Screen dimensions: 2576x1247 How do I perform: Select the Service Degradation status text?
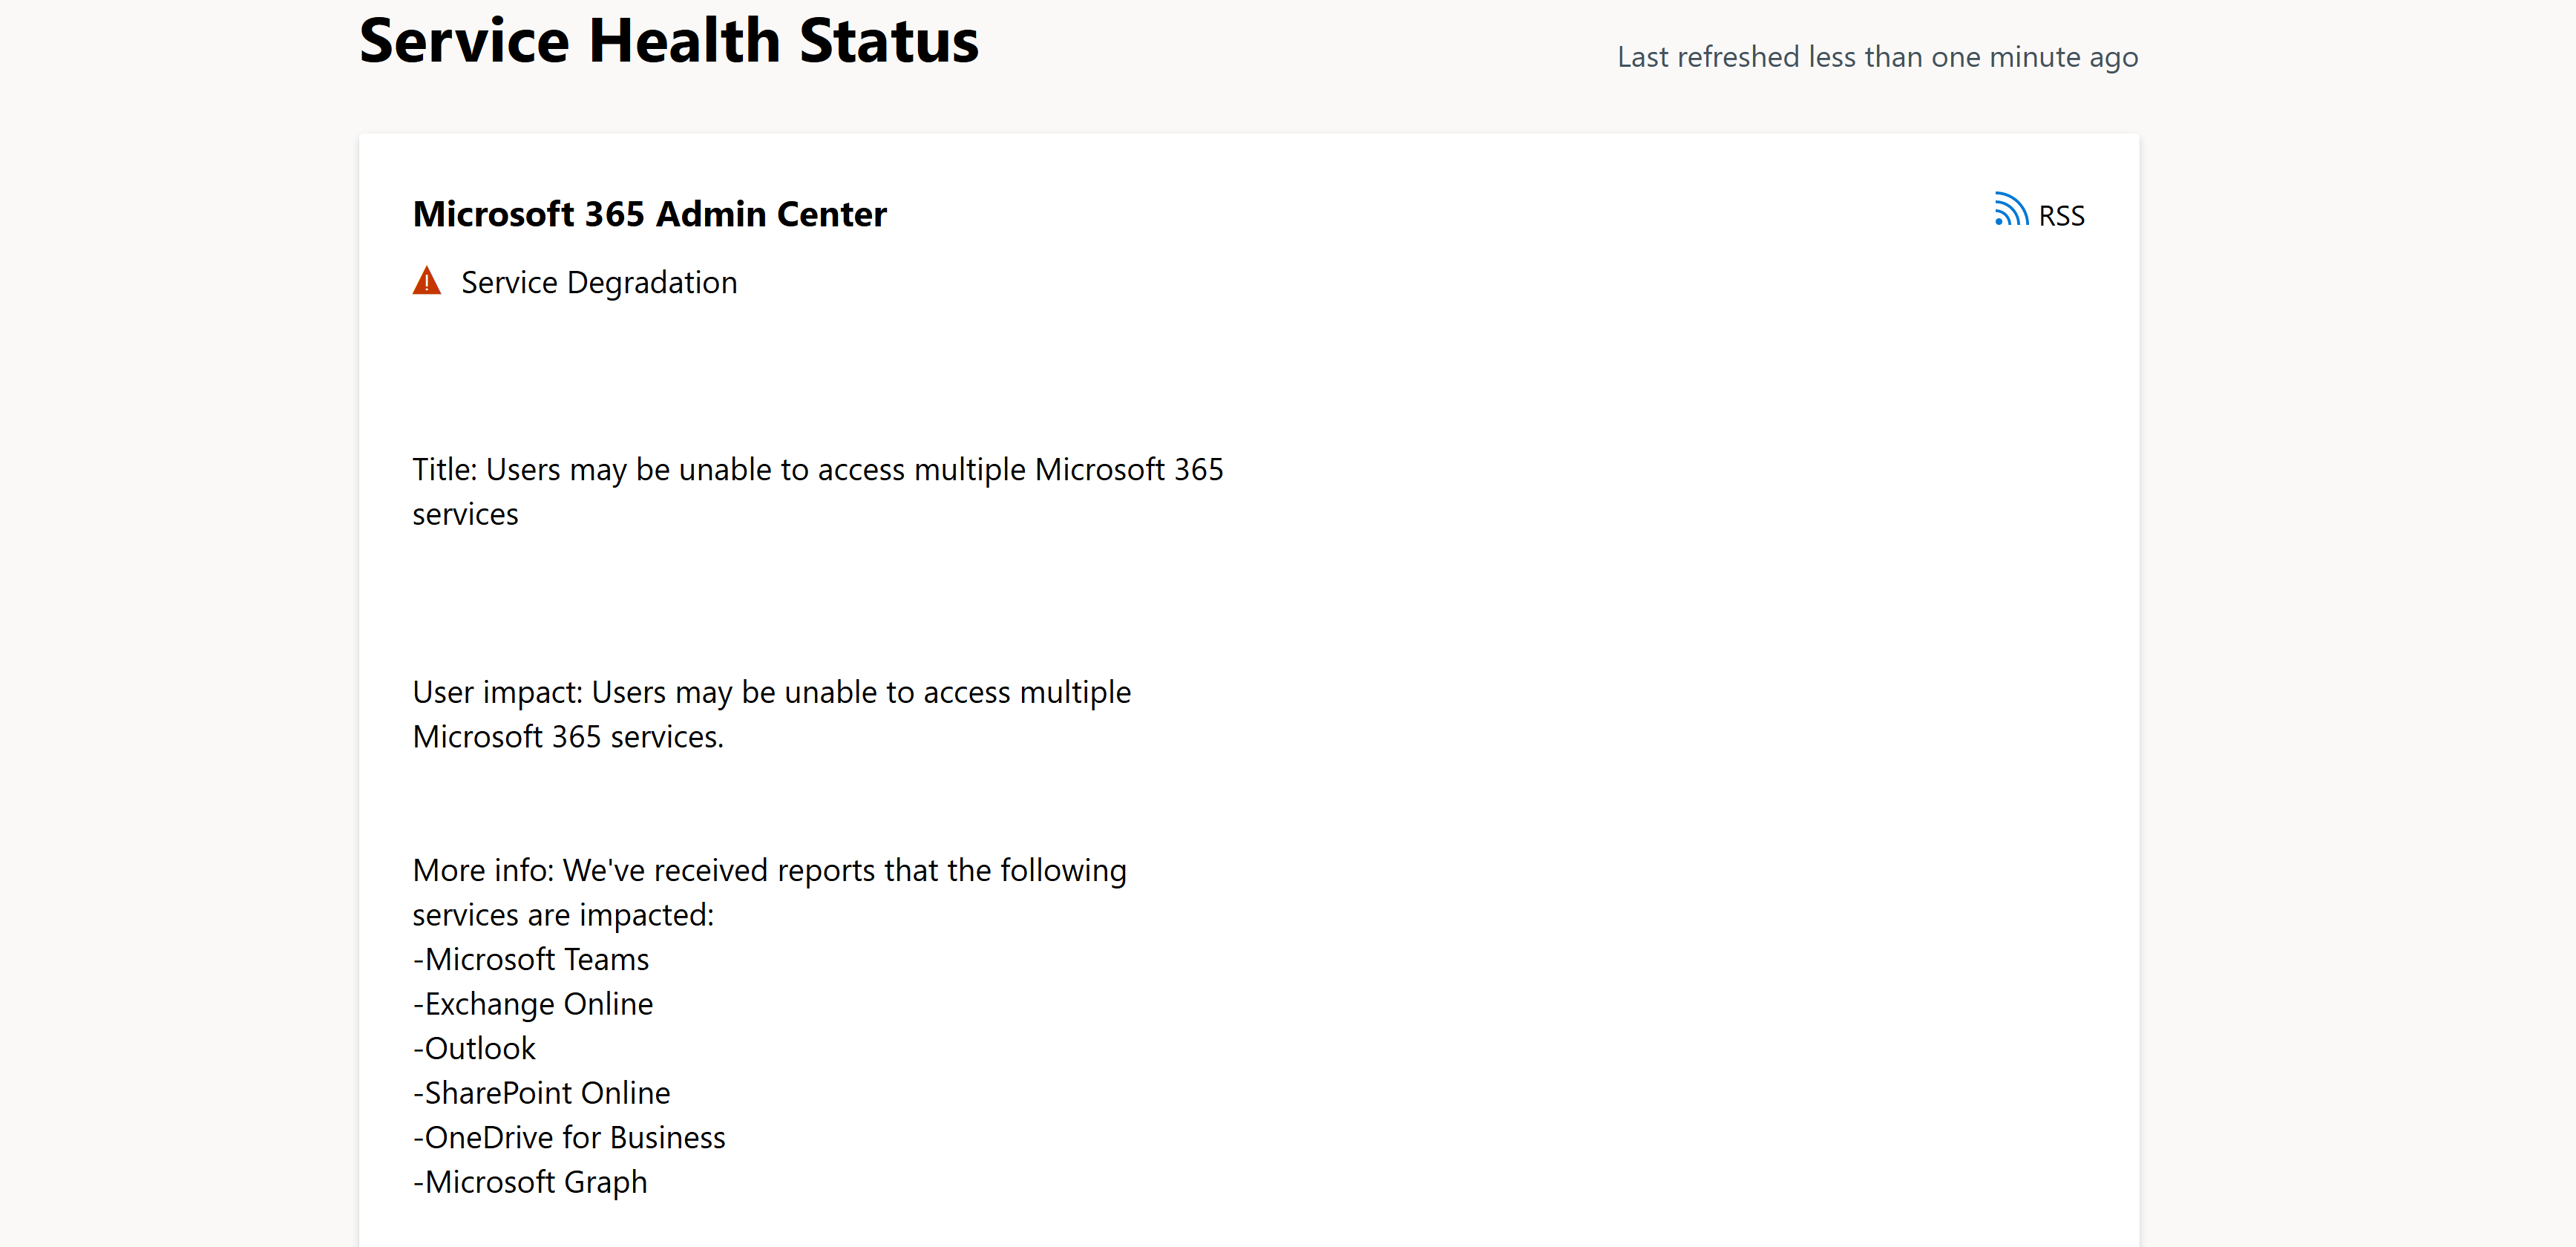point(598,283)
